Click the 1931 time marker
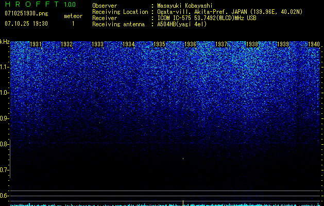 click(x=36, y=44)
